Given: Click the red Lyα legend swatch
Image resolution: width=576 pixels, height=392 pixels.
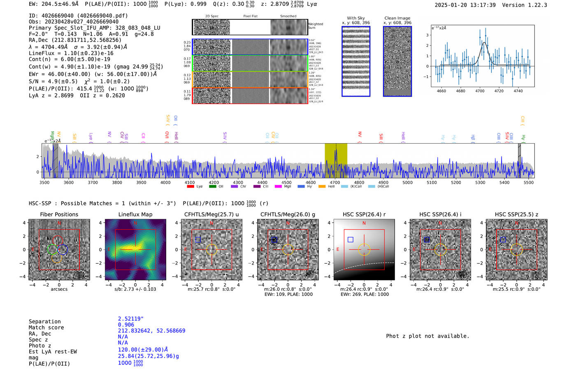Looking at the screenshot, I should pyautogui.click(x=190, y=187).
